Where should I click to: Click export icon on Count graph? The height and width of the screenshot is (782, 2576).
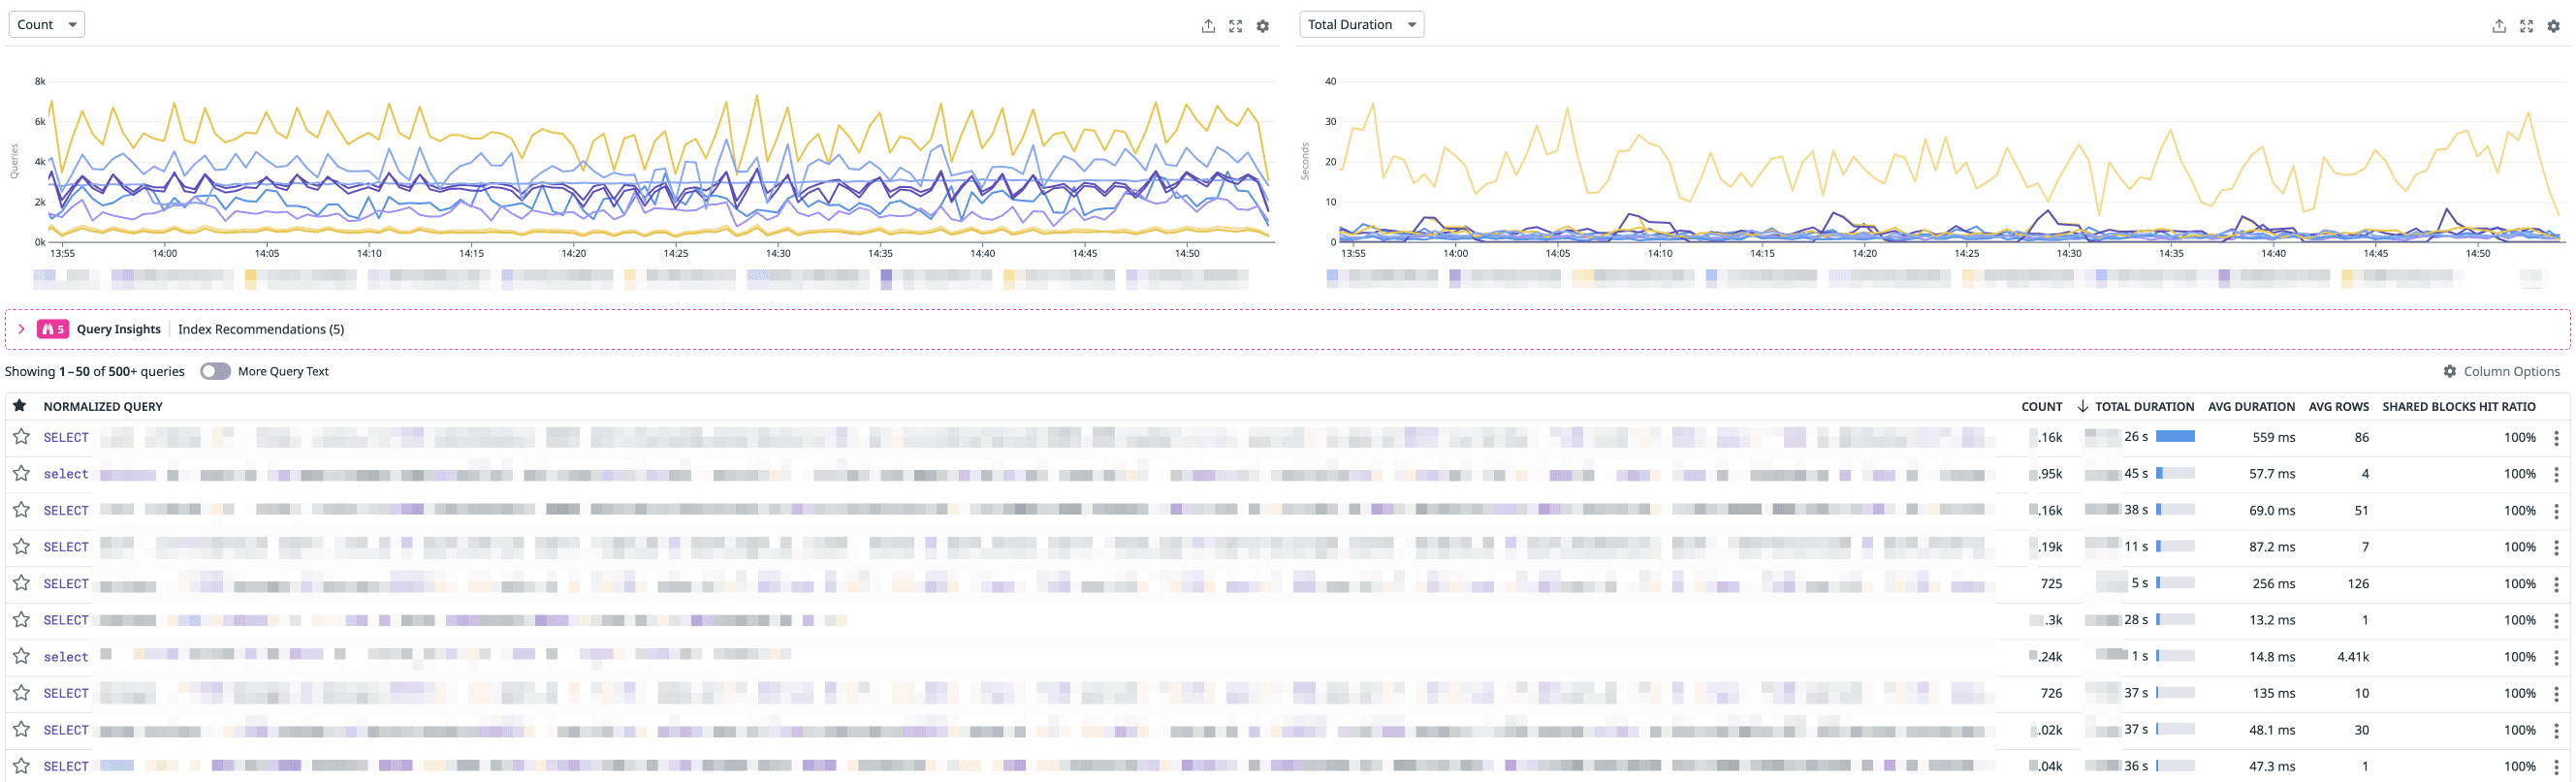coord(1208,26)
